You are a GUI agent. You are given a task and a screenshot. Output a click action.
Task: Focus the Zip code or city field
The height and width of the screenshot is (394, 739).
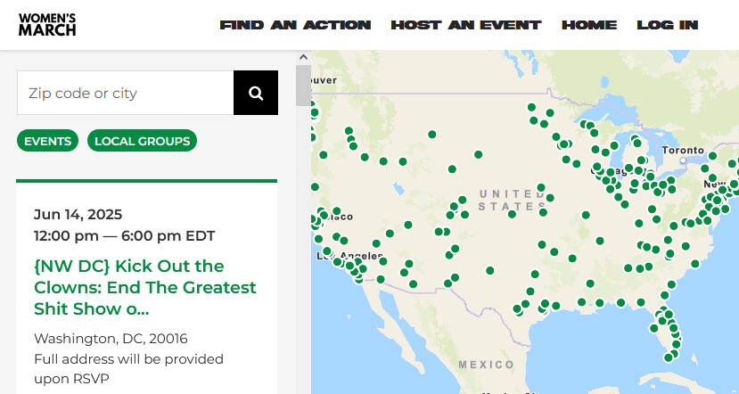click(x=125, y=93)
